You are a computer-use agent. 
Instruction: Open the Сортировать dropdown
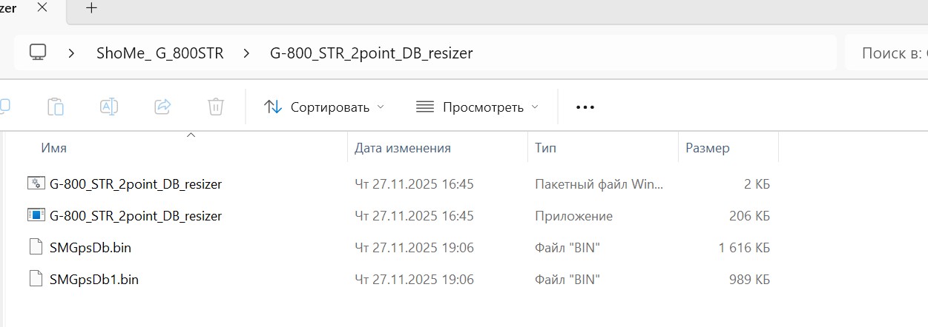point(325,107)
